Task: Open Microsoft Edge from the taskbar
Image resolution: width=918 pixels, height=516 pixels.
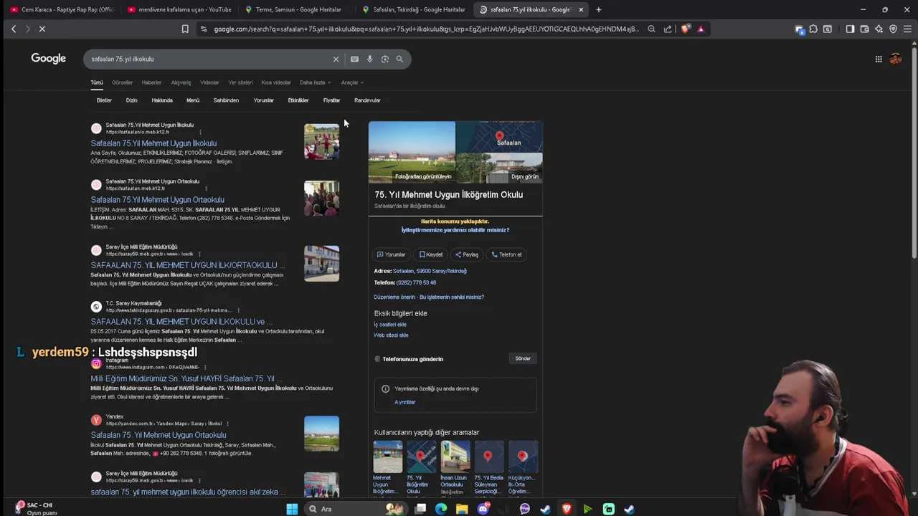Action: [441, 509]
